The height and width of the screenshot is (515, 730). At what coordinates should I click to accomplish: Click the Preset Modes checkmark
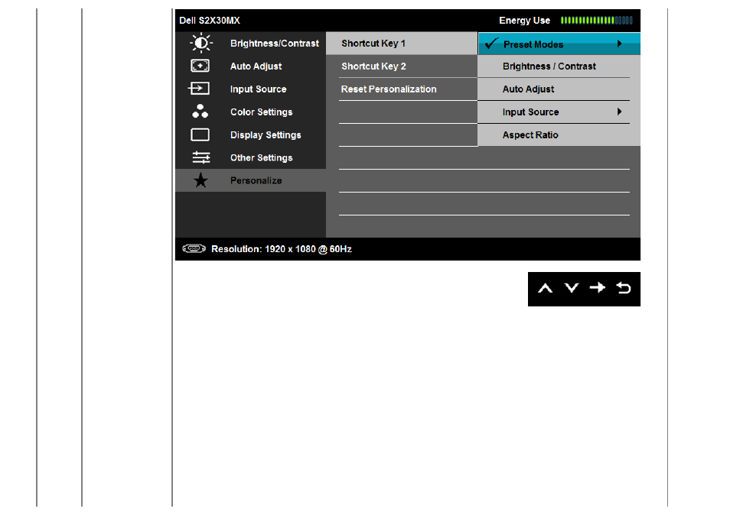coord(491,44)
